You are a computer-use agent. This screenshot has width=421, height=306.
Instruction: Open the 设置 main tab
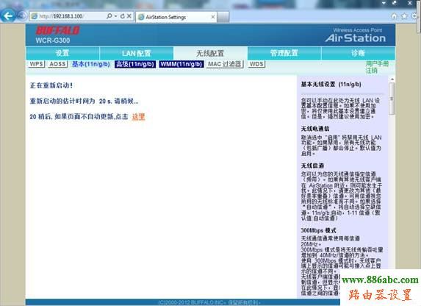[62, 53]
